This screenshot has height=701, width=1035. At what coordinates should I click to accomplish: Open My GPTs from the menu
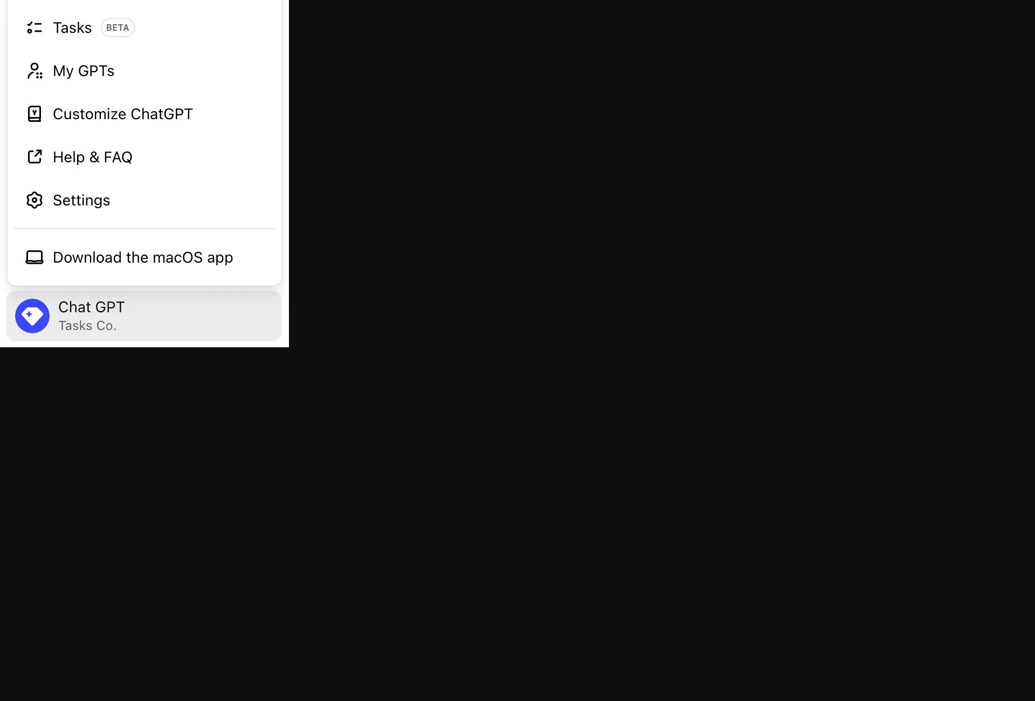point(144,71)
